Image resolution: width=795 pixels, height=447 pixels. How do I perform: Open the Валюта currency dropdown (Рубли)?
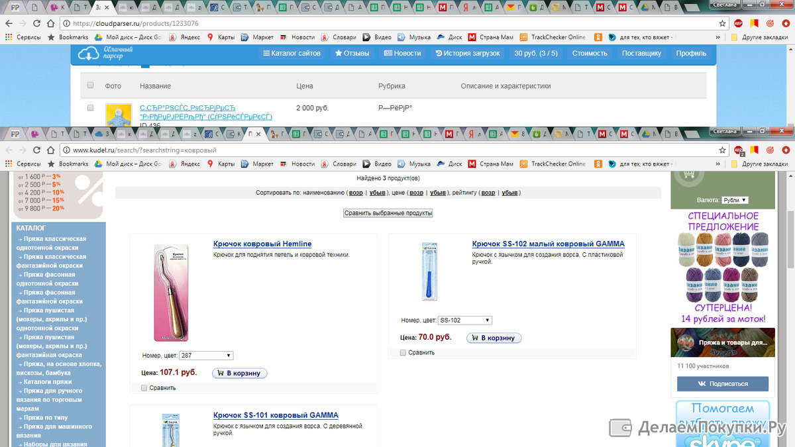coord(735,200)
